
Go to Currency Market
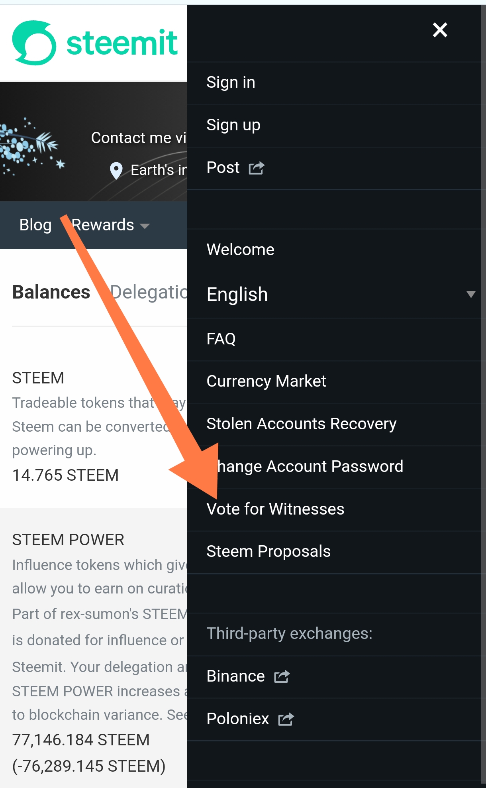(x=266, y=381)
